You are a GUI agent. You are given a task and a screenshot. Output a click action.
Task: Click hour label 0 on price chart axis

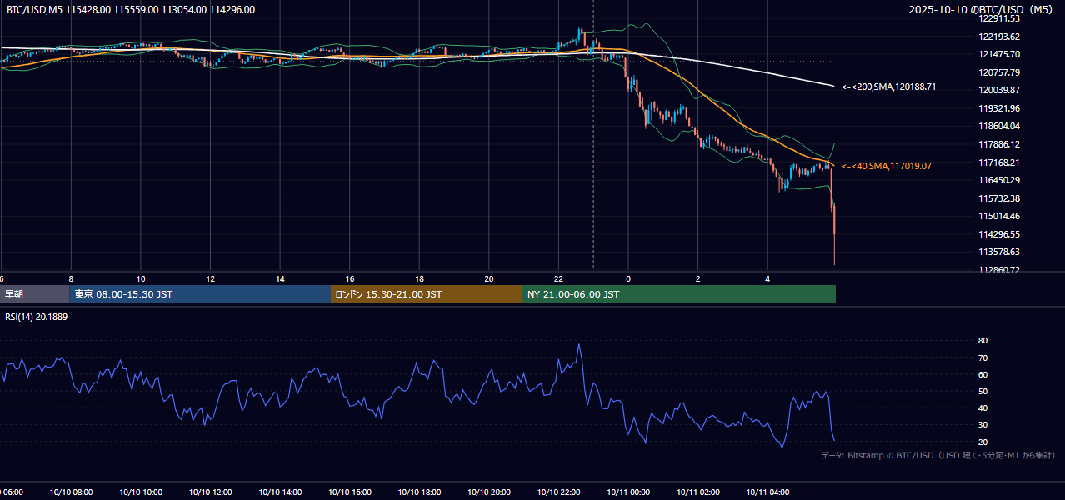[x=628, y=279]
